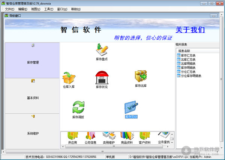Select the 系统维护 navigation panel
This screenshot has height=160, width=225.
coord(32,131)
